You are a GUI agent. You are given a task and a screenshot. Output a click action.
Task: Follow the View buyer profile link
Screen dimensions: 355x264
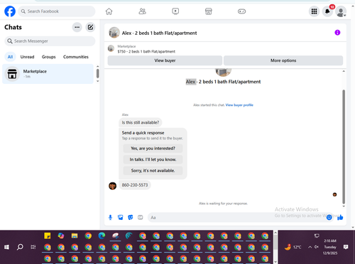click(239, 105)
